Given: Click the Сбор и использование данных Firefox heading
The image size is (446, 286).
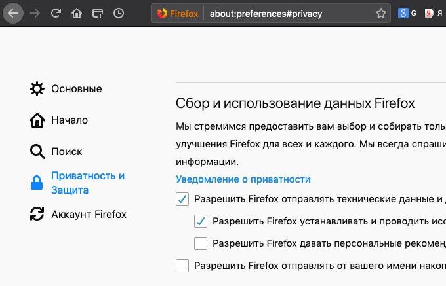Looking at the screenshot, I should coord(295,103).
